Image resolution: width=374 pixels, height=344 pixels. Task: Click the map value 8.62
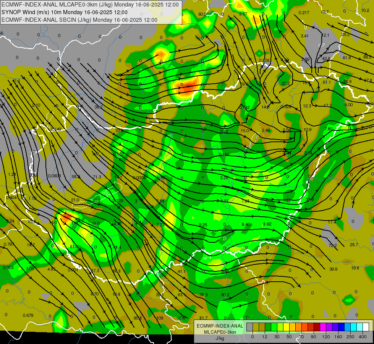(267, 224)
